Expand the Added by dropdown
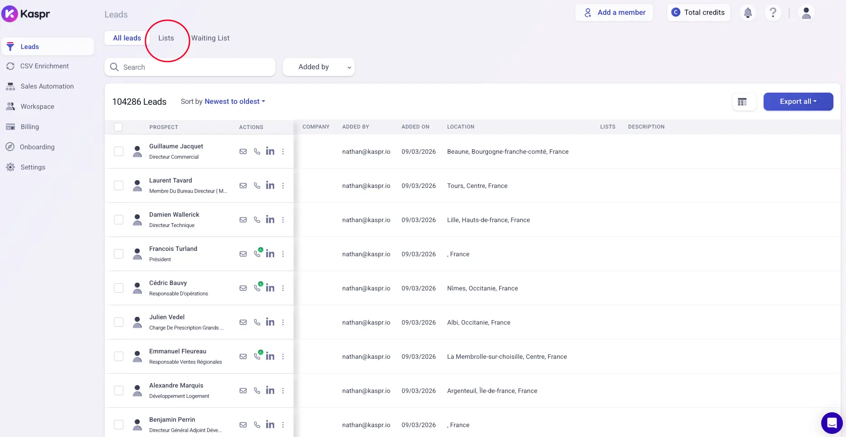Screen dimensions: 846x437 click(x=319, y=67)
